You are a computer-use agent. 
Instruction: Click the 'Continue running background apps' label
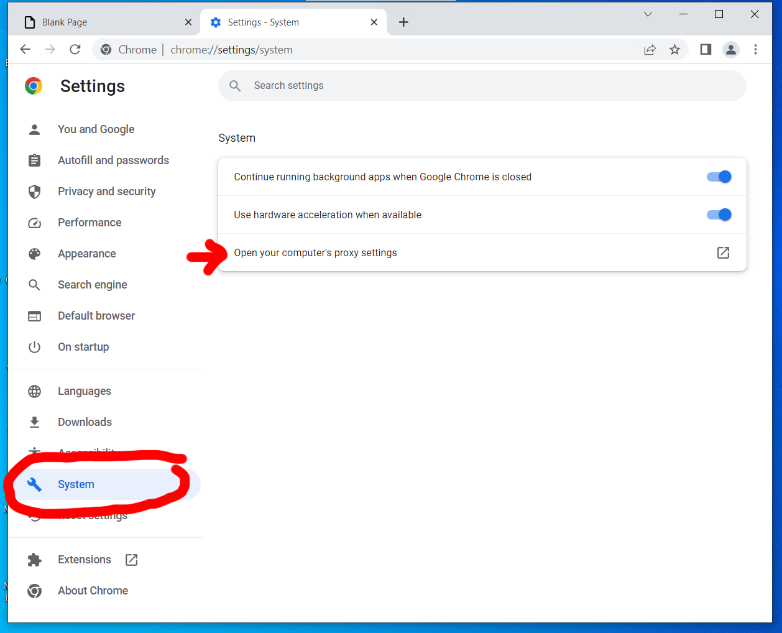[x=383, y=177]
